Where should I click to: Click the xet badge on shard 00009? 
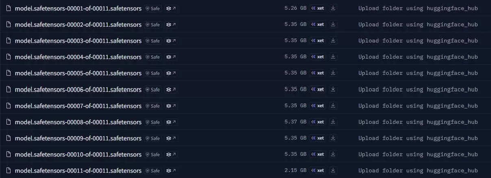[x=317, y=138]
